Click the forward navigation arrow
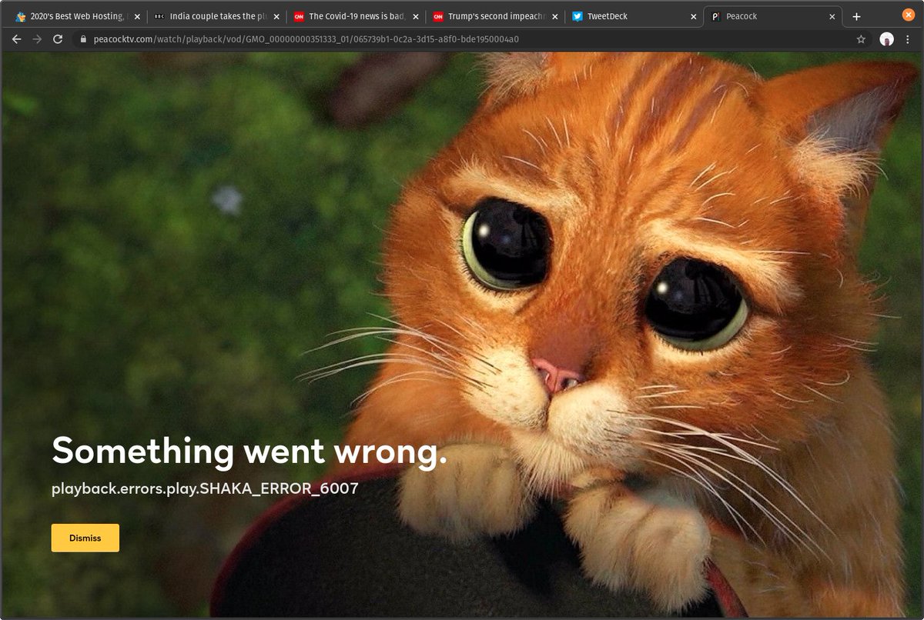924x620 pixels. [x=36, y=39]
